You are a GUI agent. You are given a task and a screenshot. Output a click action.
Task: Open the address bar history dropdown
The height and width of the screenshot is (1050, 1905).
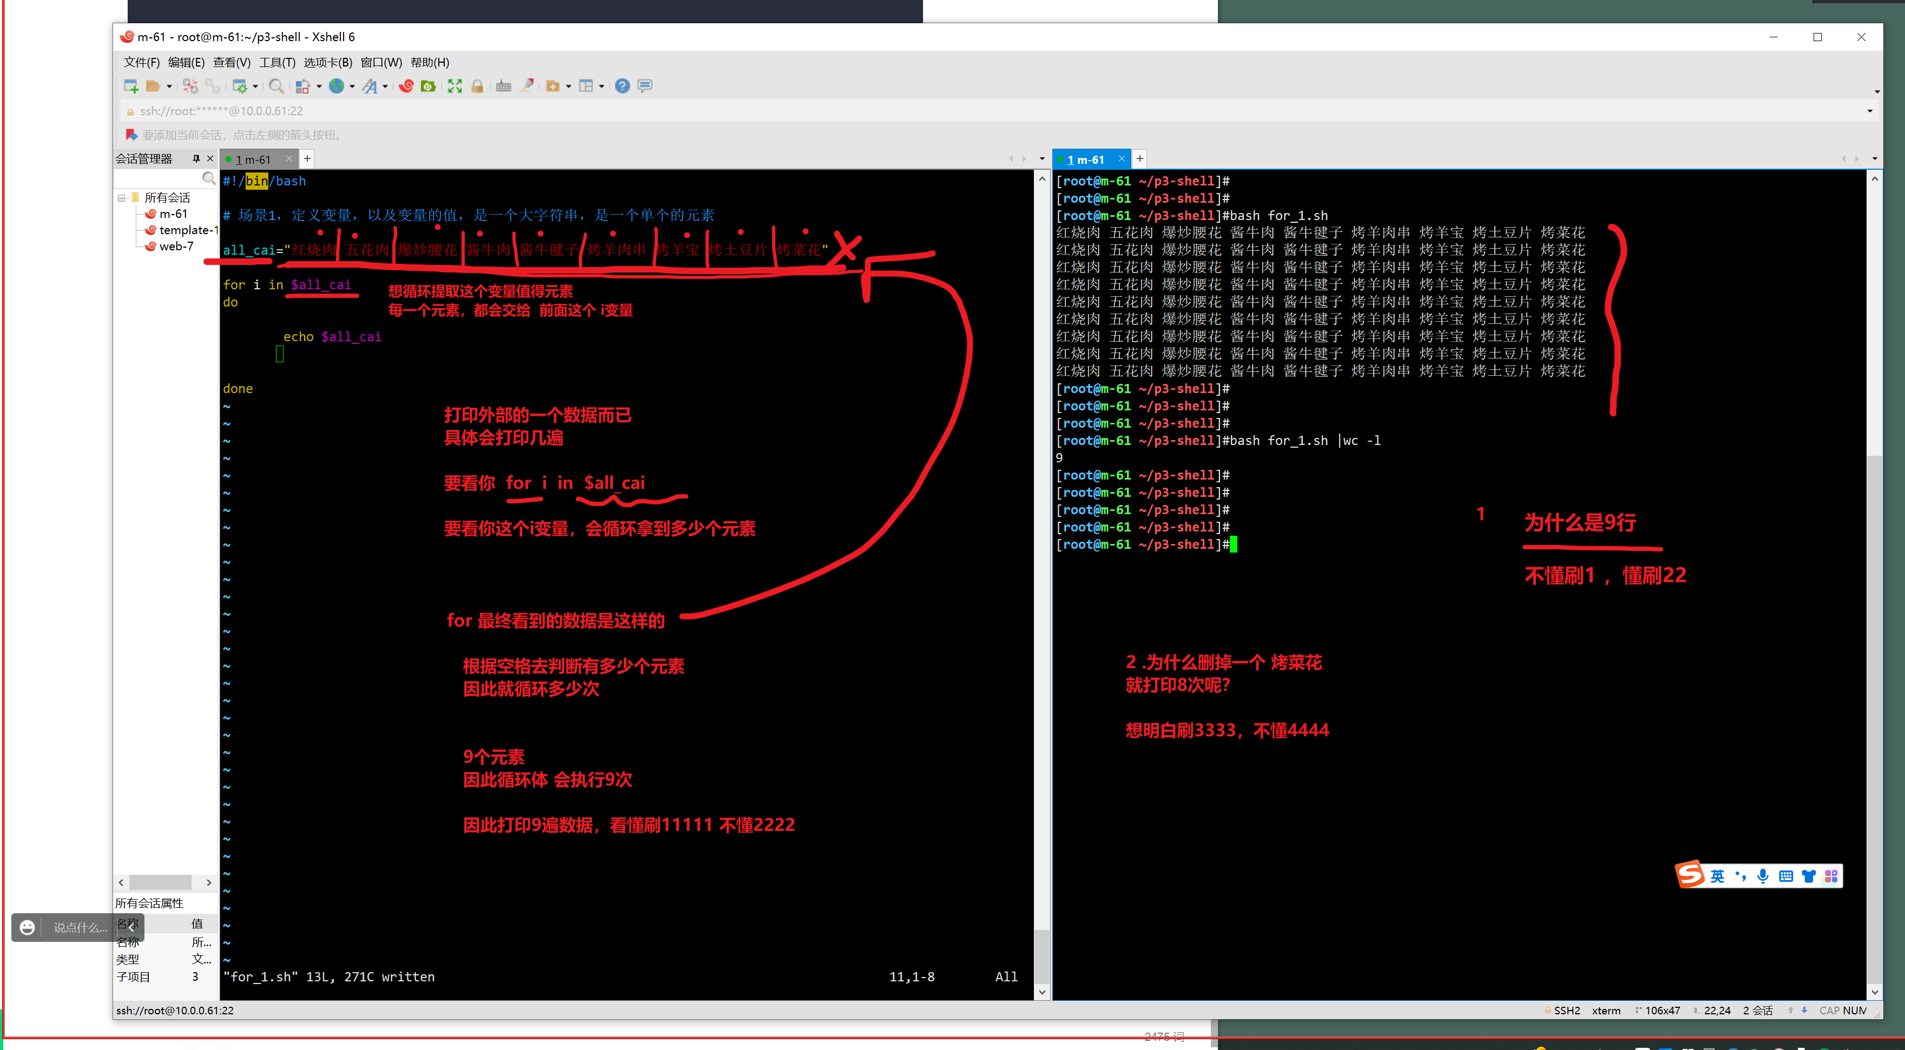pyautogui.click(x=1870, y=111)
